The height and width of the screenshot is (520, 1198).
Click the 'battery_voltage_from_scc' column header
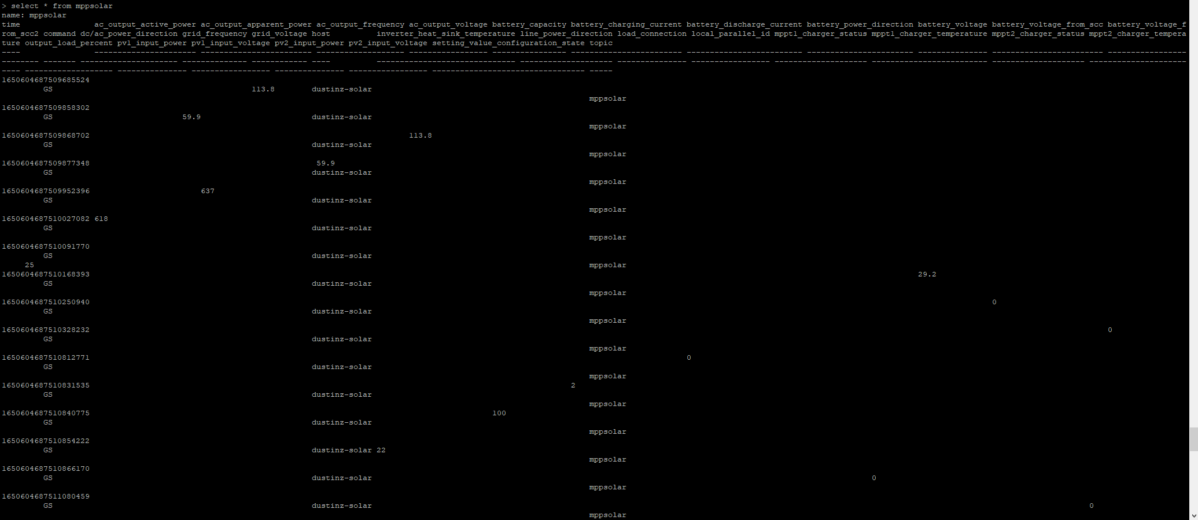pos(1048,24)
